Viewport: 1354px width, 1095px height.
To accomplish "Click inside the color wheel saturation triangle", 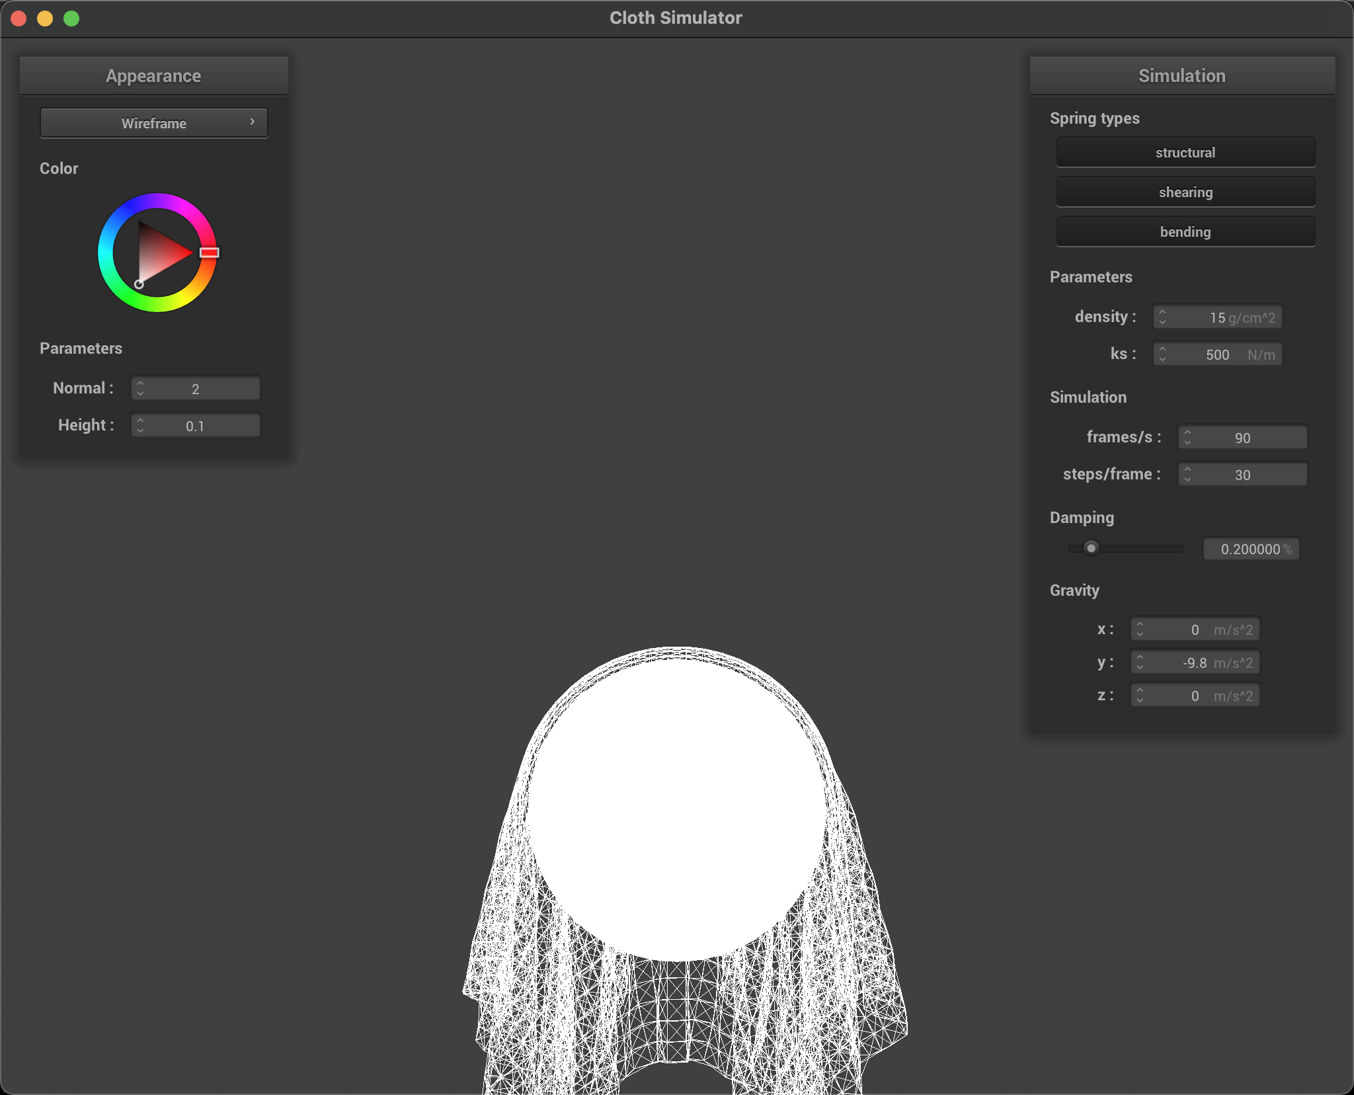I will [159, 253].
